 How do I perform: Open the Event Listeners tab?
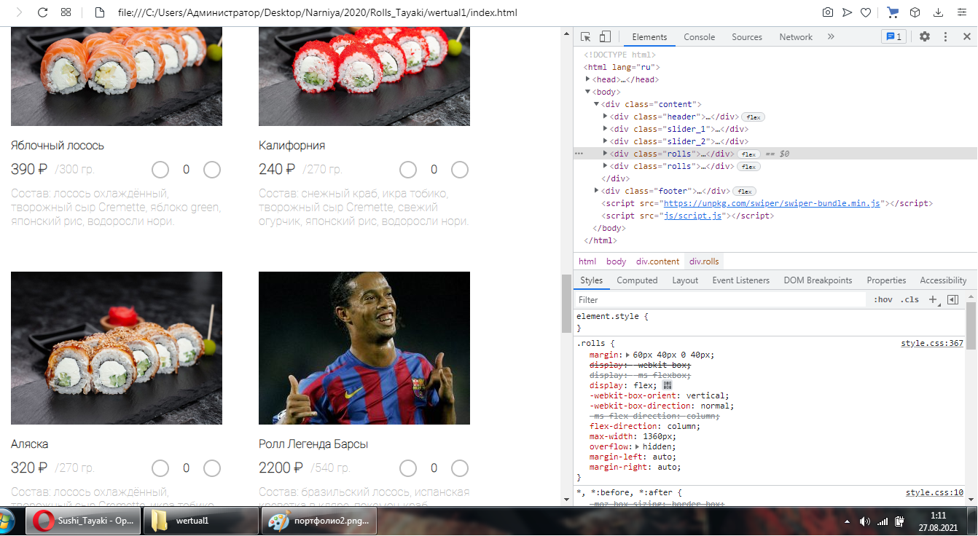pos(740,280)
